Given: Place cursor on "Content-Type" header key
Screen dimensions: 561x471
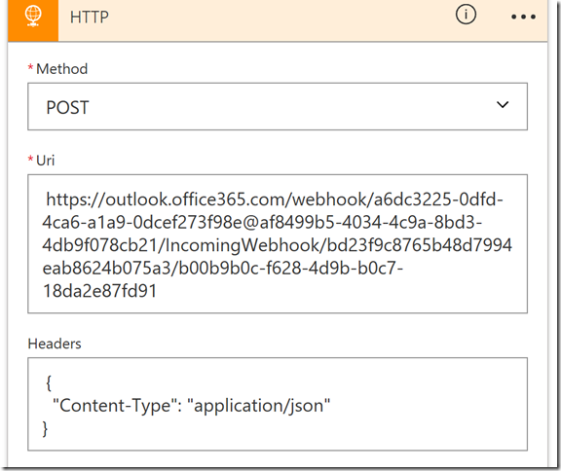Looking at the screenshot, I should tap(115, 405).
